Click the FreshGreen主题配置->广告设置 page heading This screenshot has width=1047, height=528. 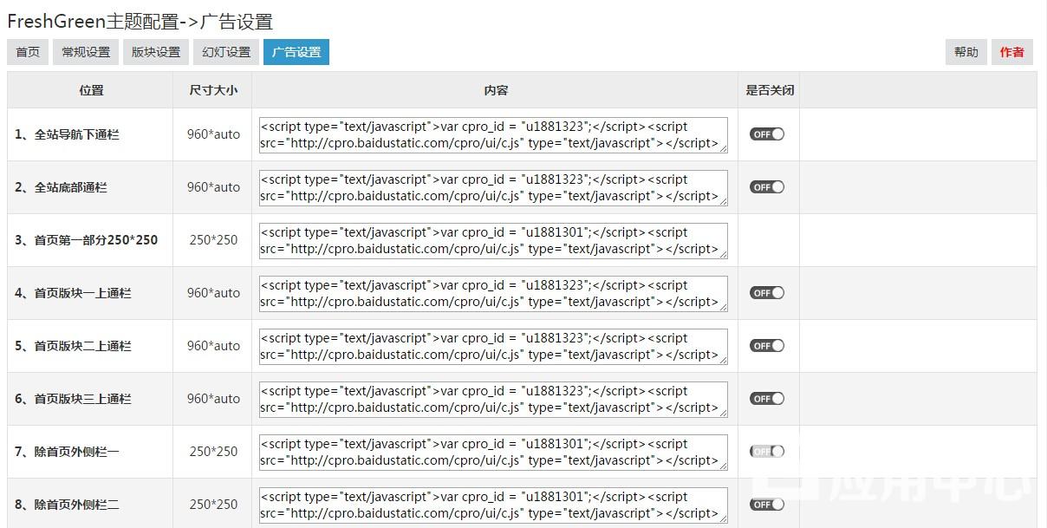140,21
